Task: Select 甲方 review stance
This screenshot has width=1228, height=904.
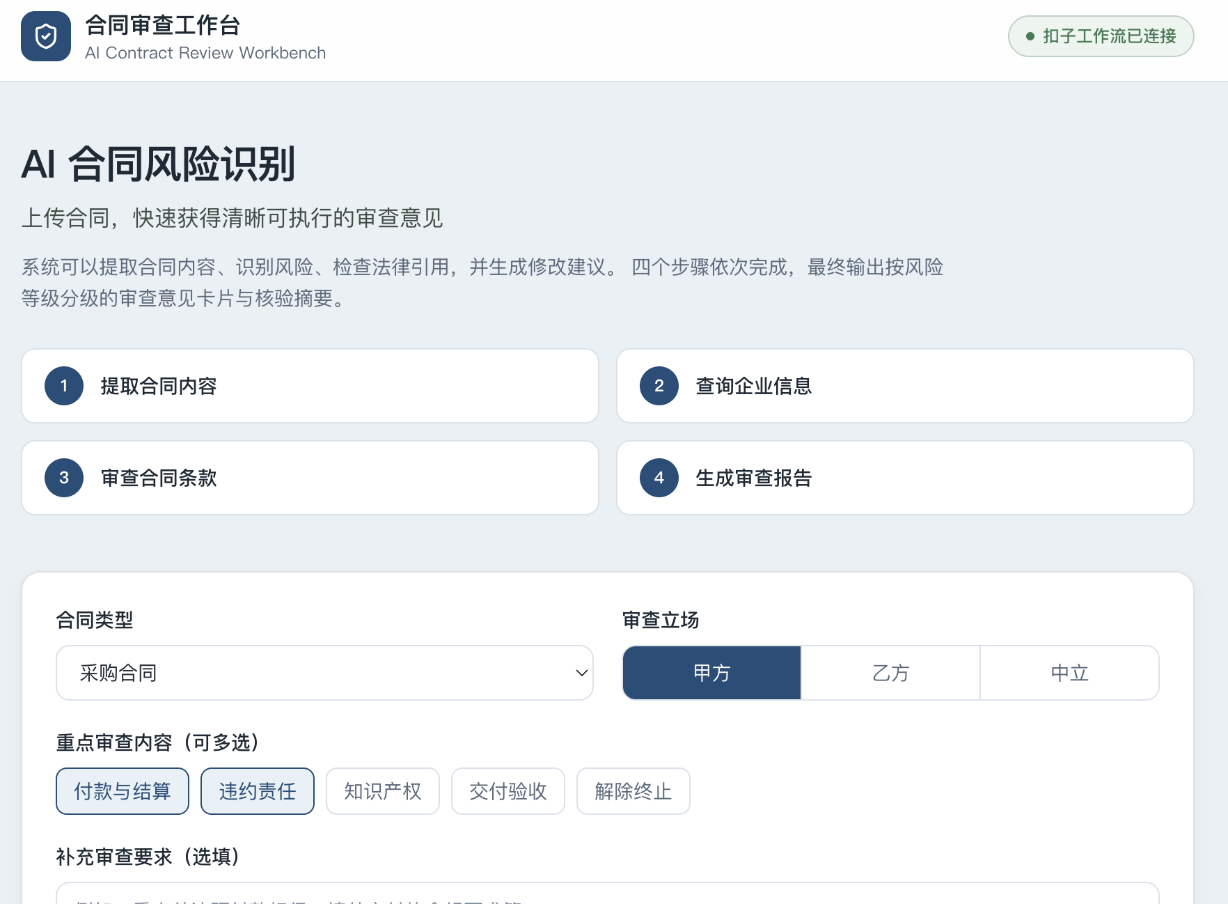Action: tap(711, 673)
